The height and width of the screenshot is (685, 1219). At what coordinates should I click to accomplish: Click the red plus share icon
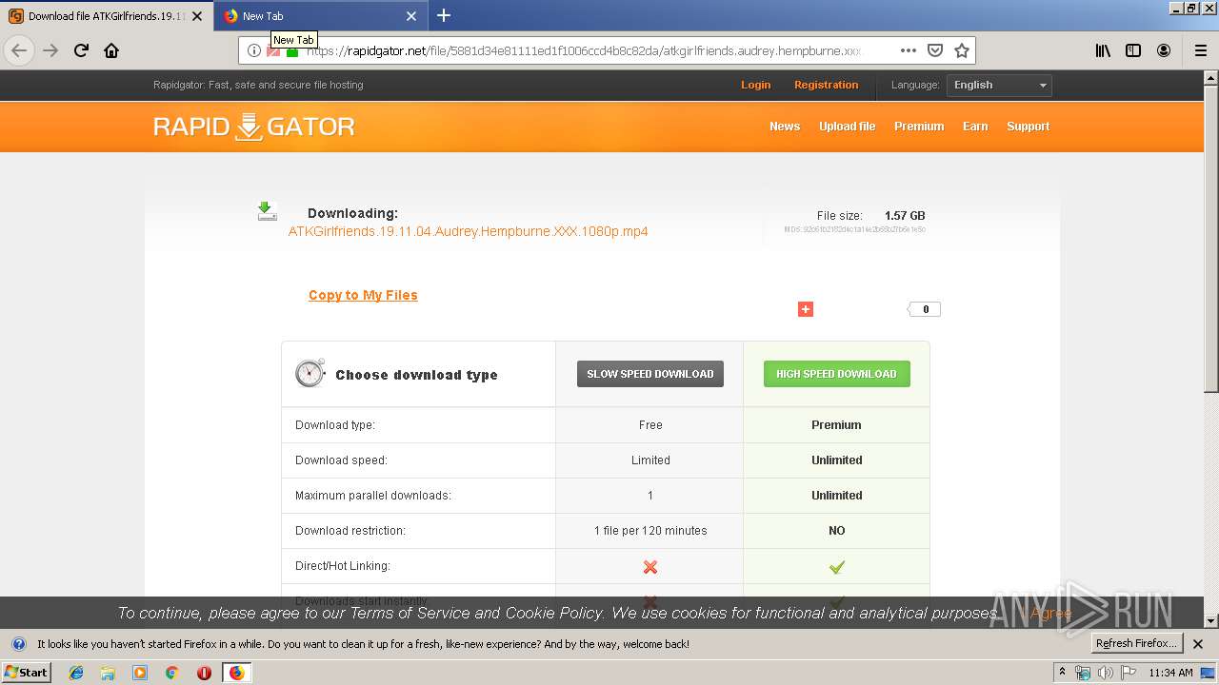806,309
